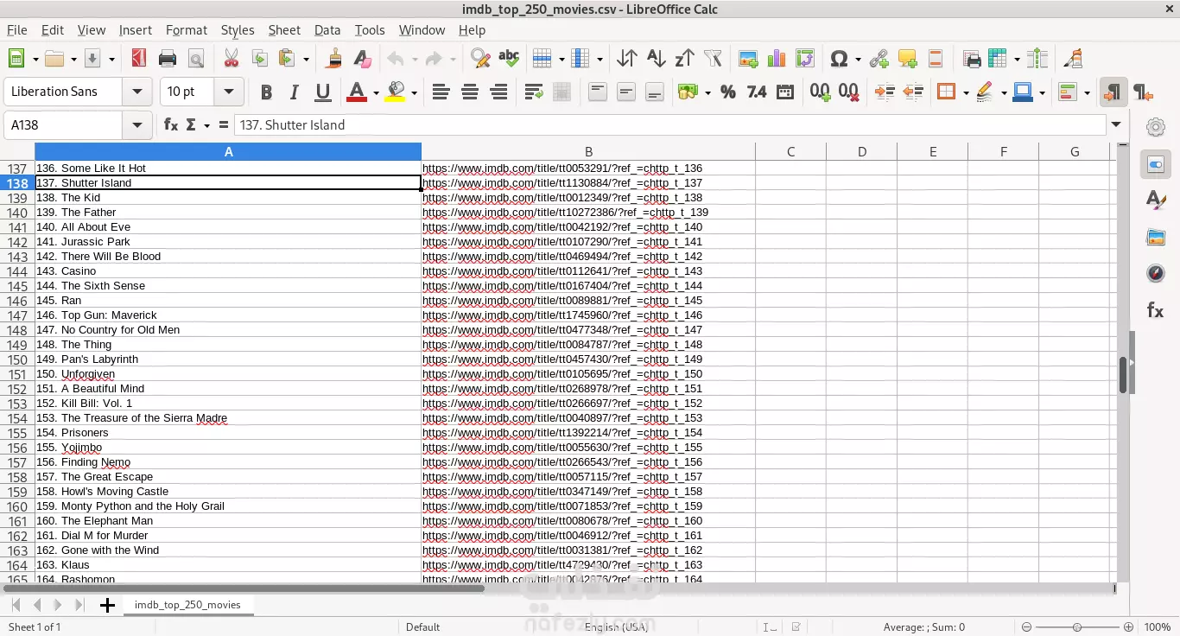Viewport: 1180px width, 636px height.
Task: Open sidebar Functions fx icon
Action: tap(1156, 310)
